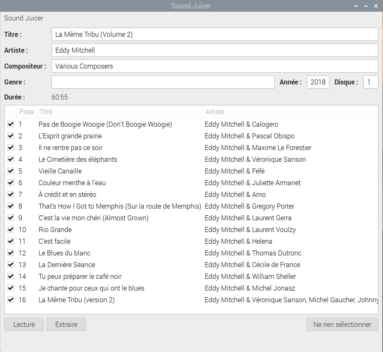Click the Artiste field containing Eddy Mitchell

[215, 50]
